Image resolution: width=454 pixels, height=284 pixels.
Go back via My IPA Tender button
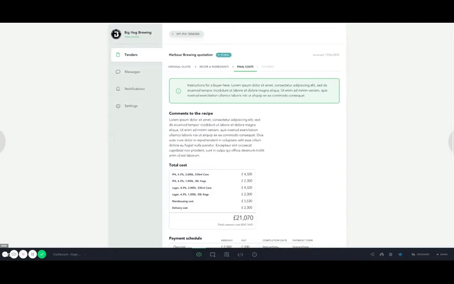pyautogui.click(x=187, y=34)
